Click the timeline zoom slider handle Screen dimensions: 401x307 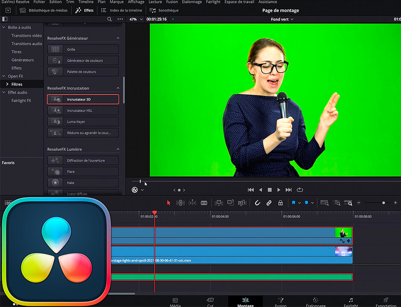(384, 203)
